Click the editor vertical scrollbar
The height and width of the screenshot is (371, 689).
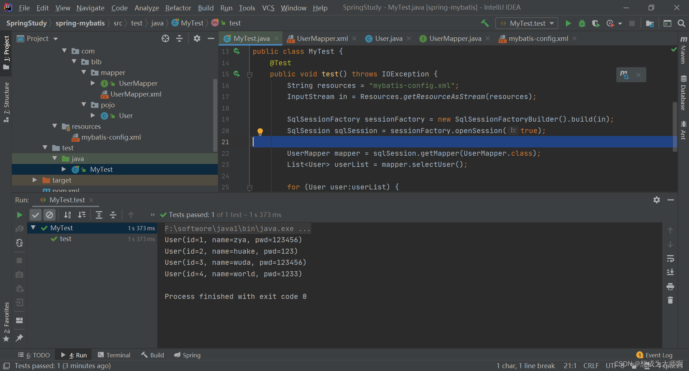(675, 126)
